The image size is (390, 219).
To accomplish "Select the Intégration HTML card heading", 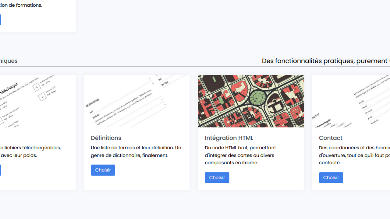I will coord(229,138).
